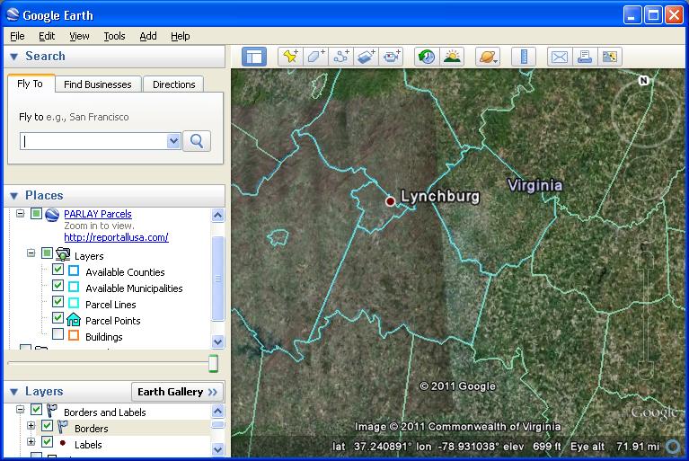
Task: Reset north with the N compass marker
Action: click(x=643, y=80)
